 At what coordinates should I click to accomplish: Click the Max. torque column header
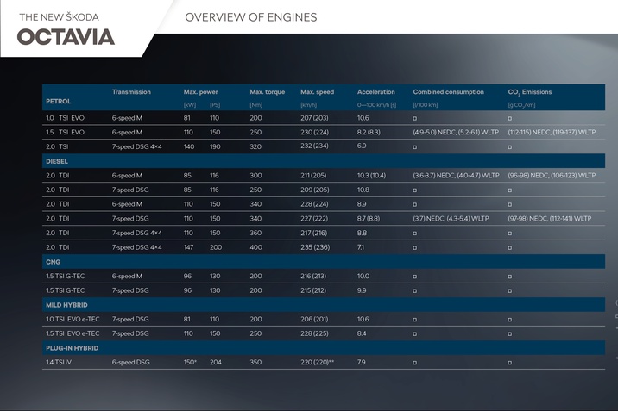[268, 91]
